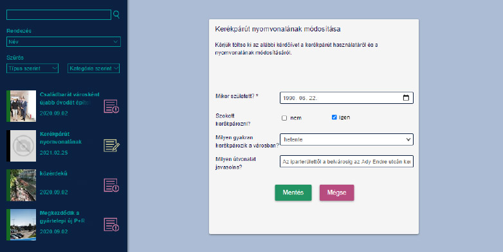Open edit form icon for Kerékpárút nyomvonalának
Screen dimensions: 503x252
[x=111, y=146]
